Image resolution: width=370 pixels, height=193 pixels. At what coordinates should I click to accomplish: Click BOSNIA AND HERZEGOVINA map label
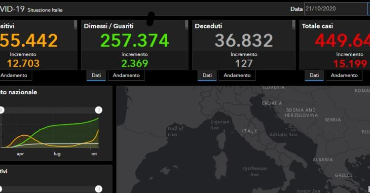tap(301, 113)
